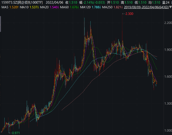
Task: Open the date range dropdown triangle
Action: tap(170, 7)
